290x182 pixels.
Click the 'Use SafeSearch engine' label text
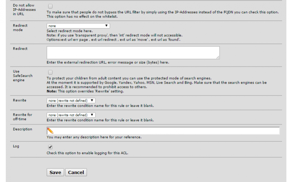tap(22, 76)
